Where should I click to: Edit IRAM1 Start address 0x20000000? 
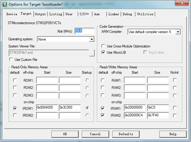(x=135, y=108)
